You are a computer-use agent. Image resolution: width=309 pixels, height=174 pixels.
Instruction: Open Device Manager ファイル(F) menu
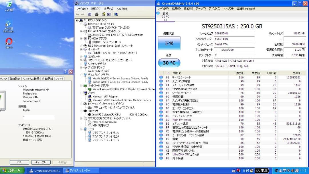click(82, 9)
